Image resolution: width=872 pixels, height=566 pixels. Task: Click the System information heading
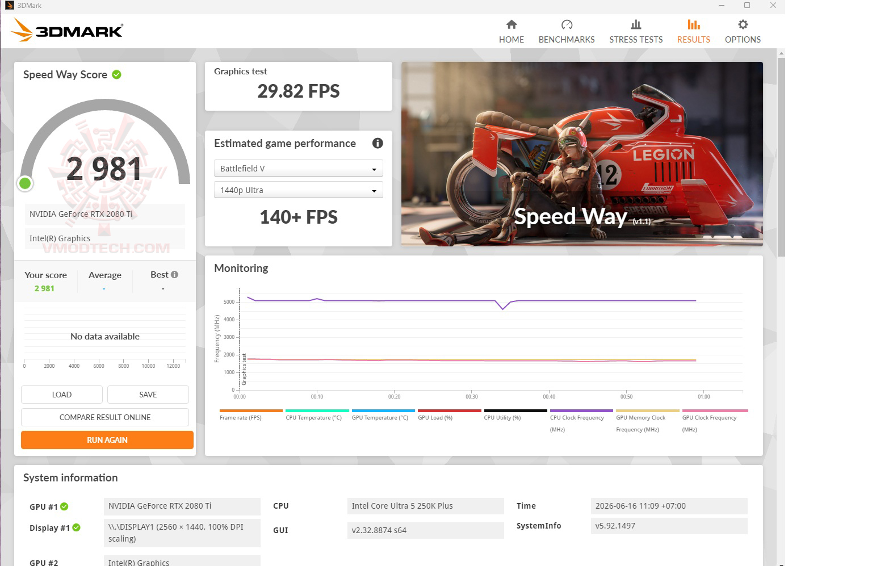tap(70, 478)
